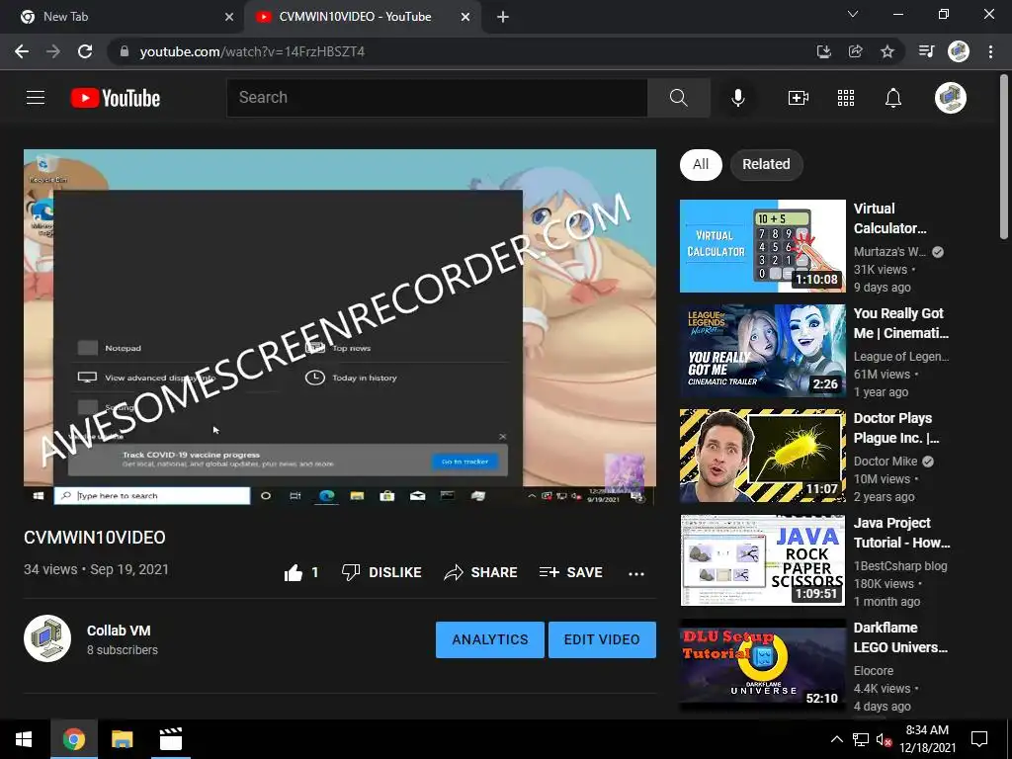Open the Windows action center
Viewport: 1012px width, 759px height.
[x=979, y=739]
